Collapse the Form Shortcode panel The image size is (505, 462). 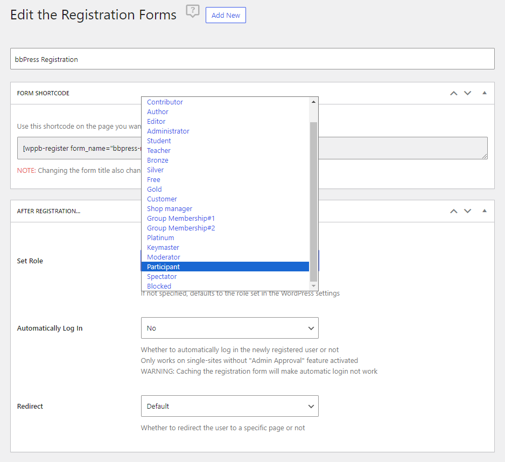click(484, 93)
